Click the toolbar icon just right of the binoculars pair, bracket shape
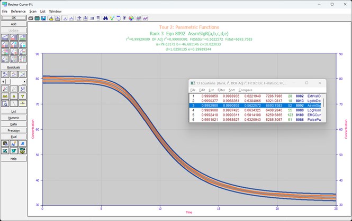The height and width of the screenshot is (221, 352). [x=119, y=18]
